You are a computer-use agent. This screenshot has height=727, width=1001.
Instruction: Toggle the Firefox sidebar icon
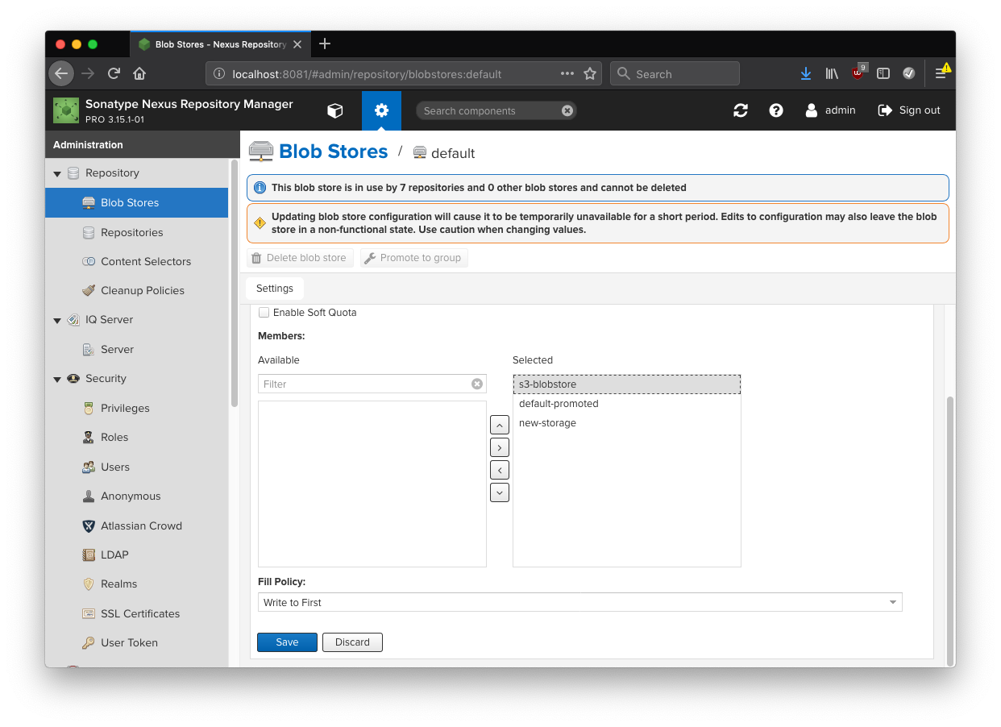pyautogui.click(x=883, y=73)
